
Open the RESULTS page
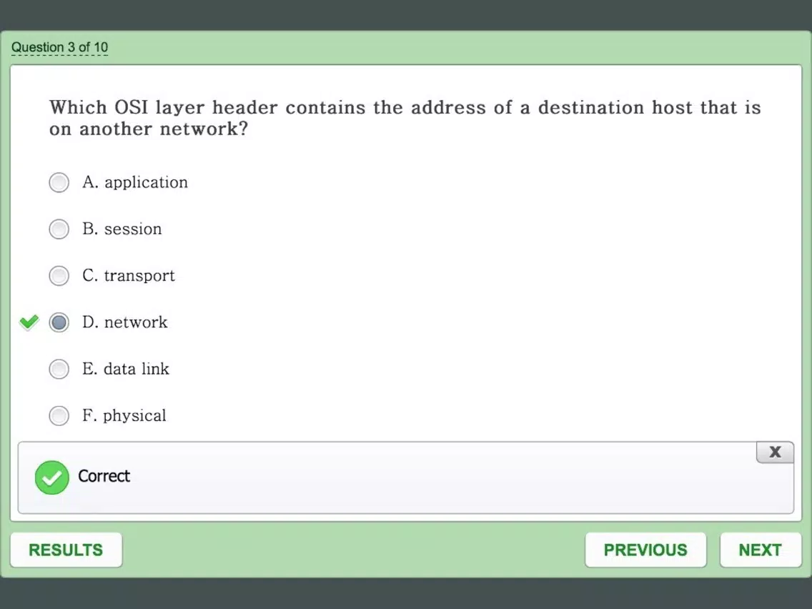66,550
